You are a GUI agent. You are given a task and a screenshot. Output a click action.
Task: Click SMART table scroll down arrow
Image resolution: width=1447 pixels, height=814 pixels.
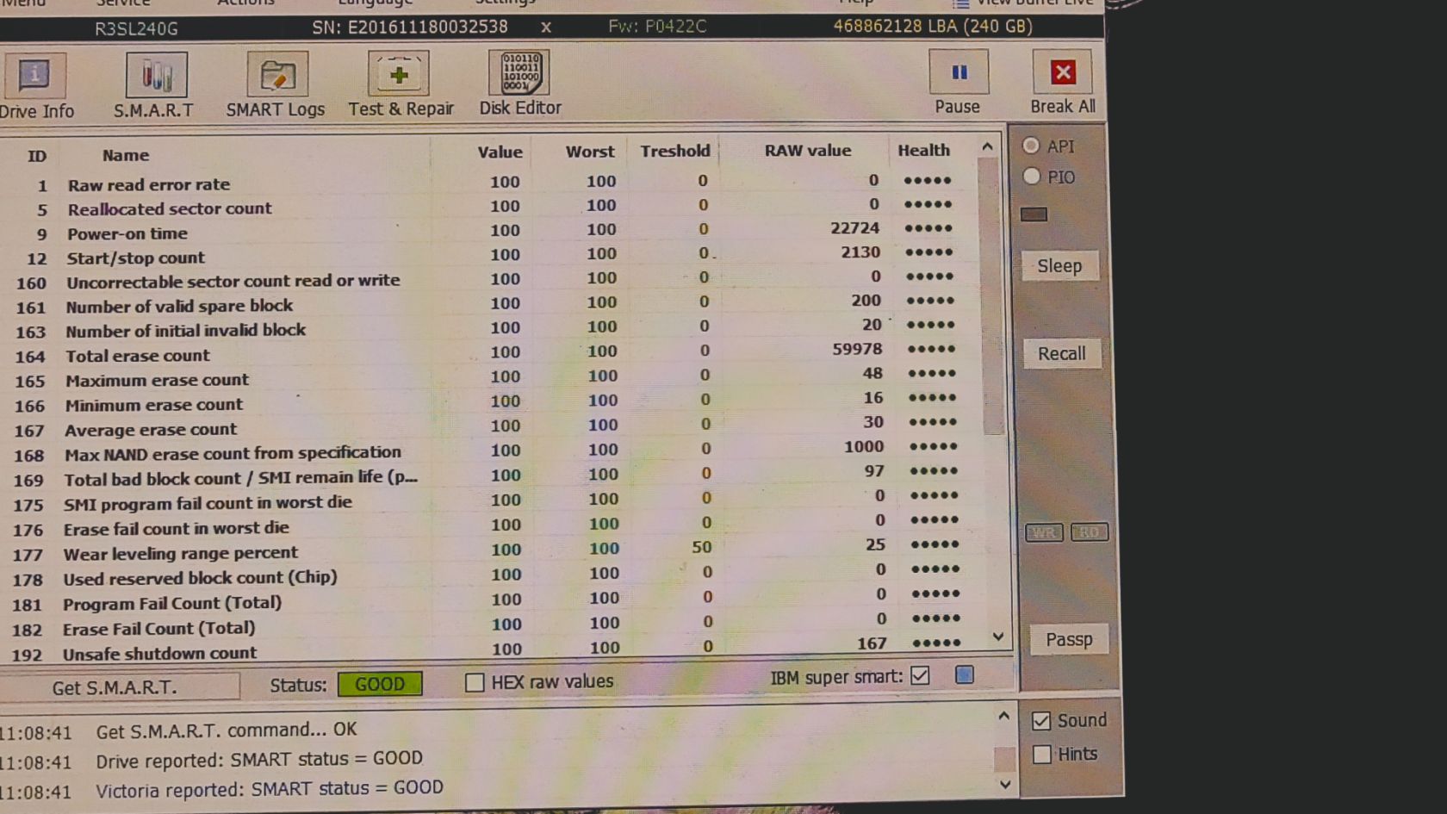click(998, 637)
